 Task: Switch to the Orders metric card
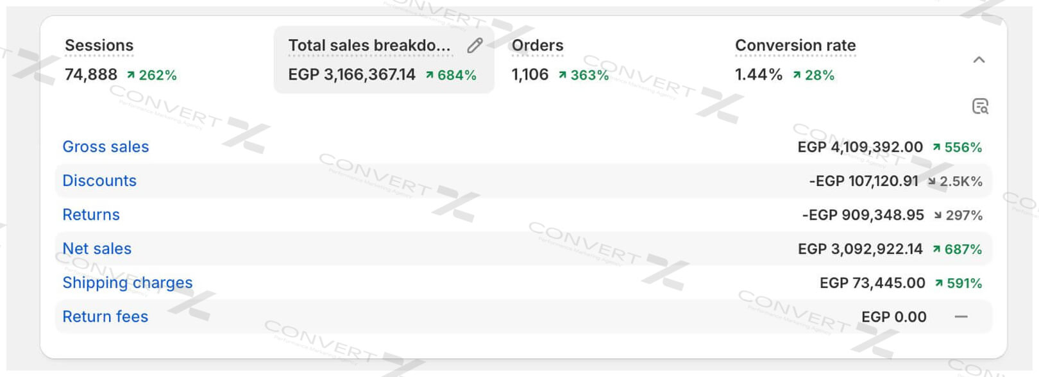coord(537,46)
